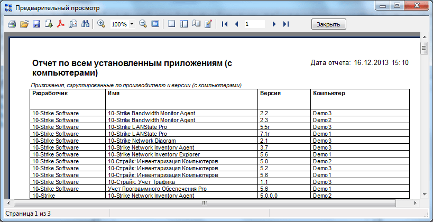Show the report outline icon
Screen dimensions: 433x222
[171, 24]
